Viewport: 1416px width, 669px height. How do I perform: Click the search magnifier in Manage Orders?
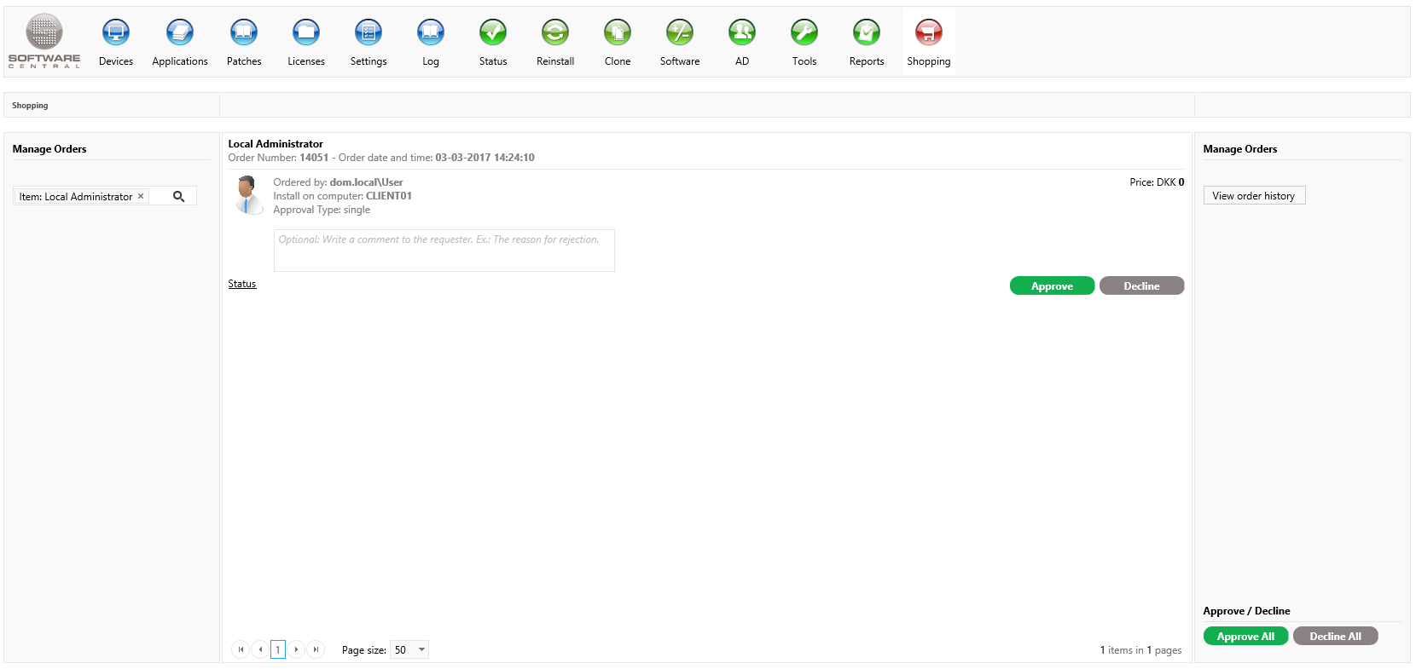179,196
